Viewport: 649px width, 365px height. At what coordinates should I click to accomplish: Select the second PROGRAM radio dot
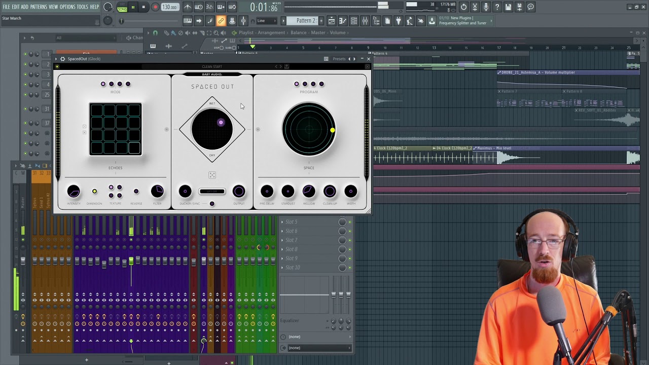tap(305, 84)
